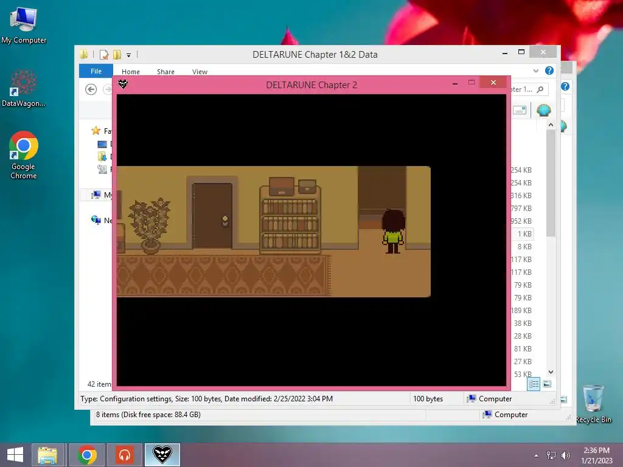
Task: Switch to the View ribbon tab
Action: 200,72
